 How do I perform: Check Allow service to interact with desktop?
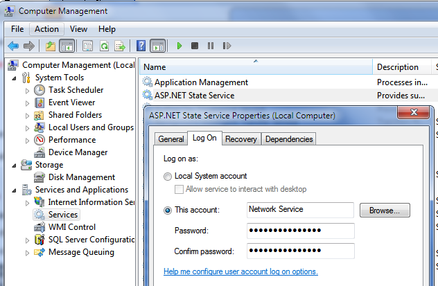tap(179, 189)
